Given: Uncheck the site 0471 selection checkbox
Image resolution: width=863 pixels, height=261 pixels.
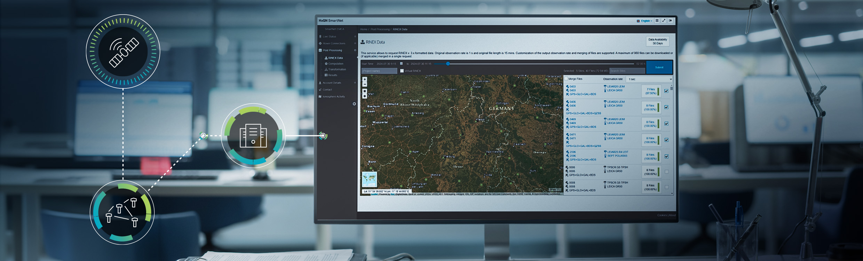Looking at the screenshot, I should tap(666, 140).
